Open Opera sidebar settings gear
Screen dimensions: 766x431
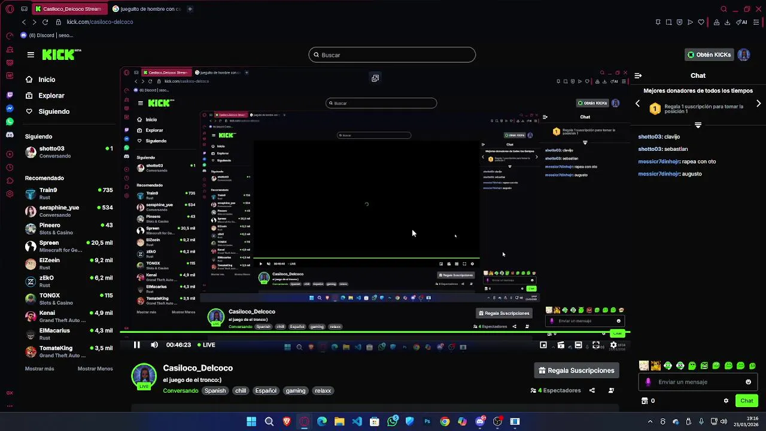click(10, 194)
